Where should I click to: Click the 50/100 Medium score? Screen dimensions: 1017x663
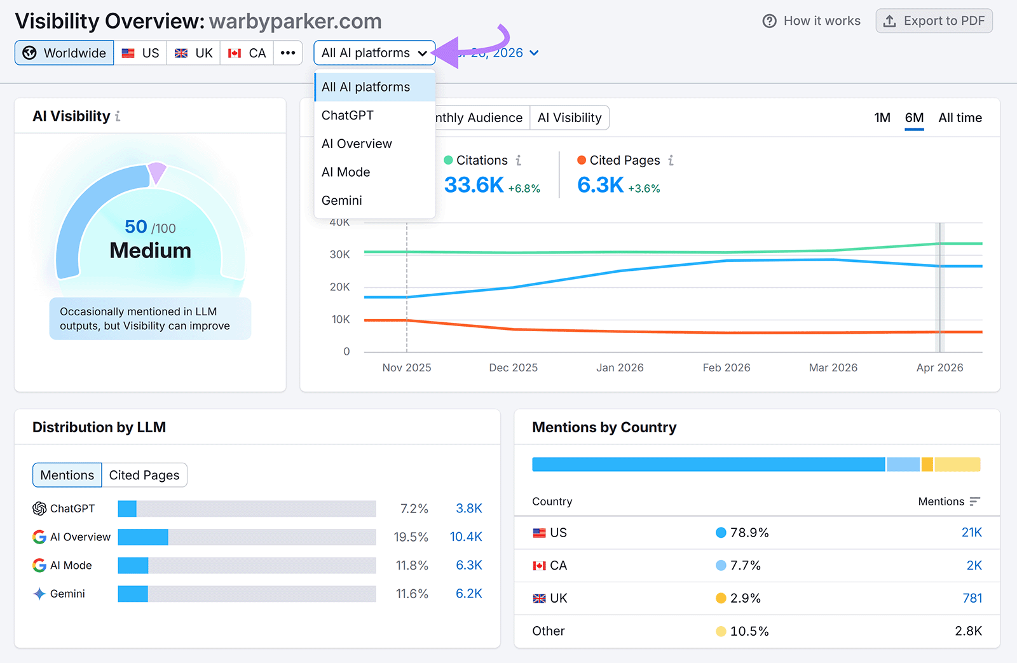[151, 240]
